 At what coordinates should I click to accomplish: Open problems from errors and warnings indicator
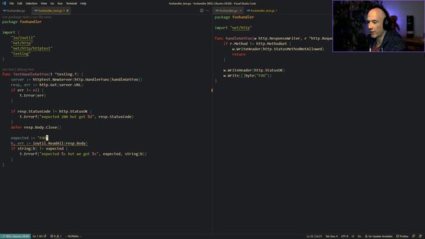[56, 236]
